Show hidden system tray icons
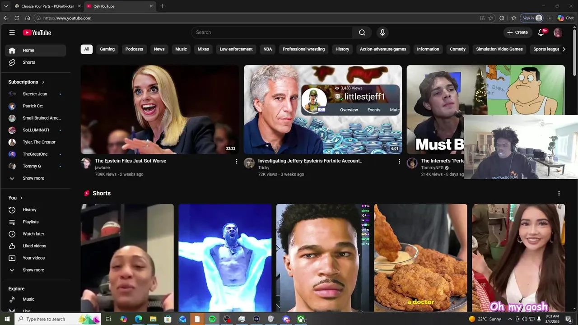The width and height of the screenshot is (578, 325). point(510,319)
